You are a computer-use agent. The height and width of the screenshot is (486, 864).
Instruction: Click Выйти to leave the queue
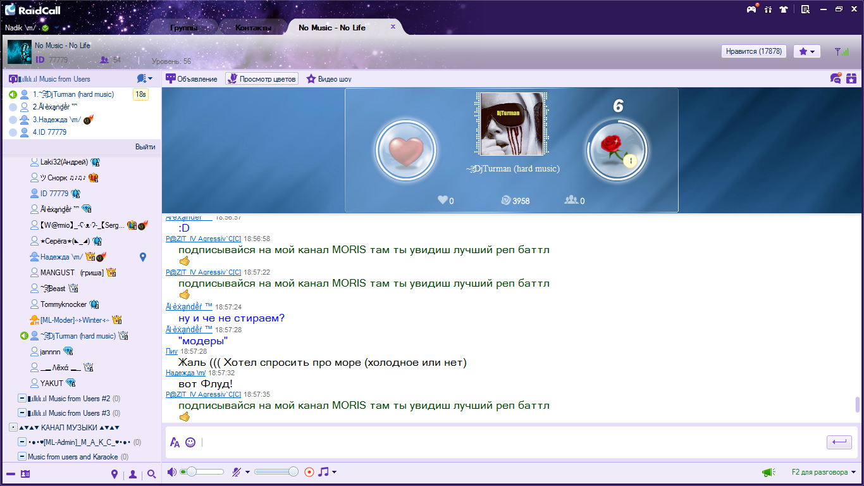click(145, 147)
